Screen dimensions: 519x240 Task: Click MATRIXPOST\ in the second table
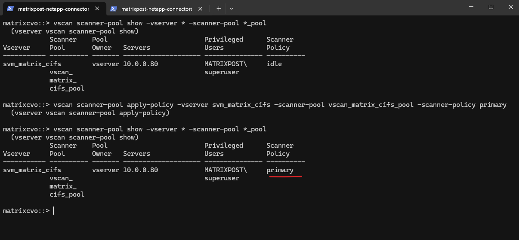pyautogui.click(x=226, y=170)
